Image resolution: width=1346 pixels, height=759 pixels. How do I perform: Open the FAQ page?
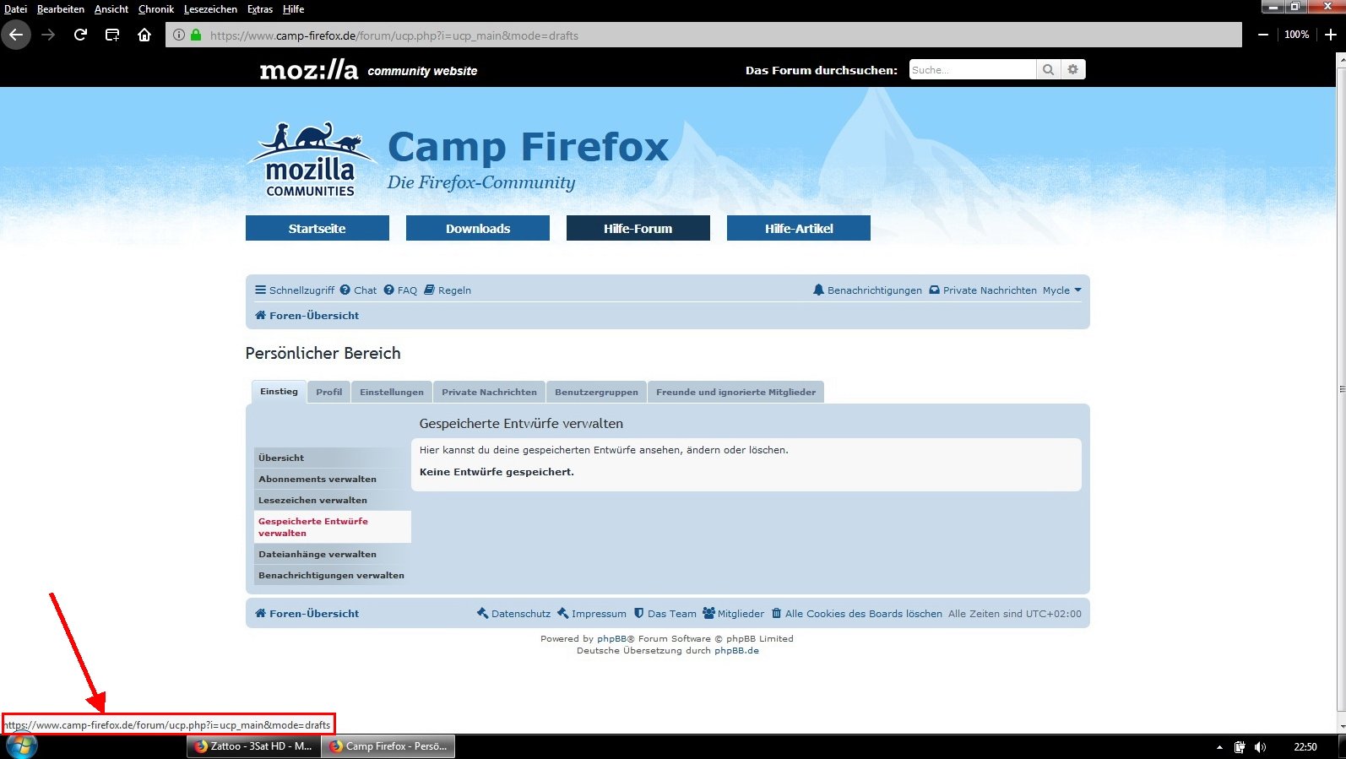tap(400, 290)
